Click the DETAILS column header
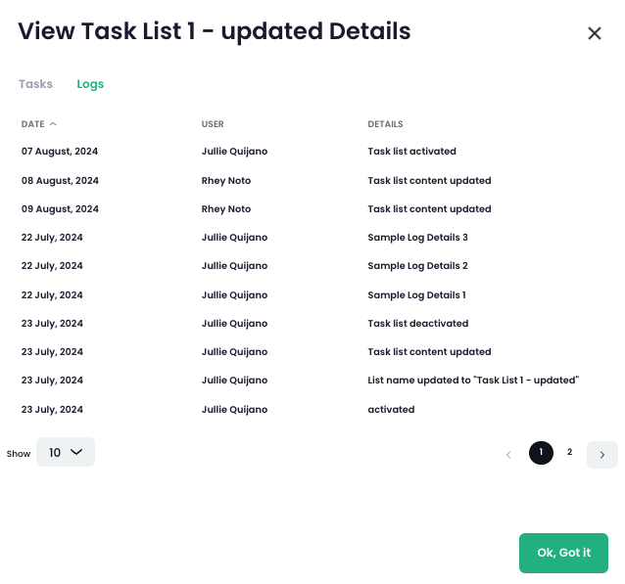Image resolution: width=625 pixels, height=584 pixels. [385, 124]
